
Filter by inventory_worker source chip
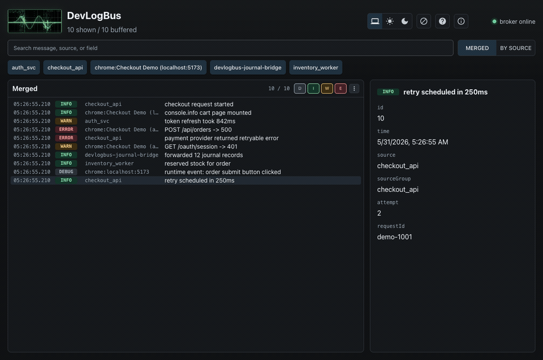point(316,68)
